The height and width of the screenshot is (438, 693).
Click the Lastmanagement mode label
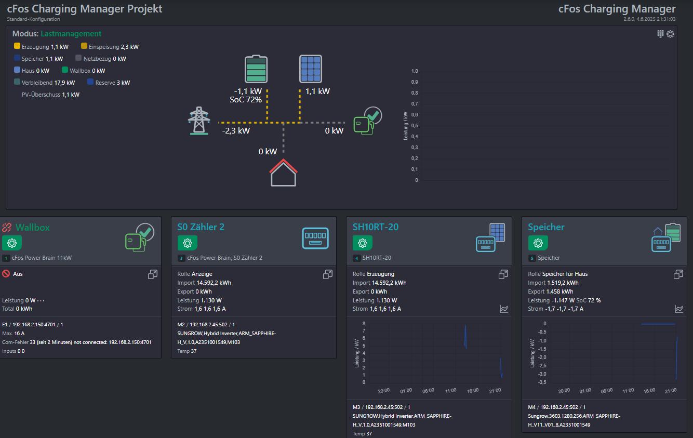71,34
